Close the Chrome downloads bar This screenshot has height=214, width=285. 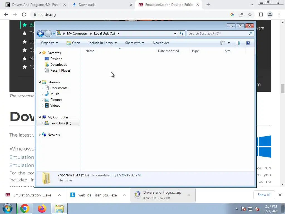[x=280, y=195]
